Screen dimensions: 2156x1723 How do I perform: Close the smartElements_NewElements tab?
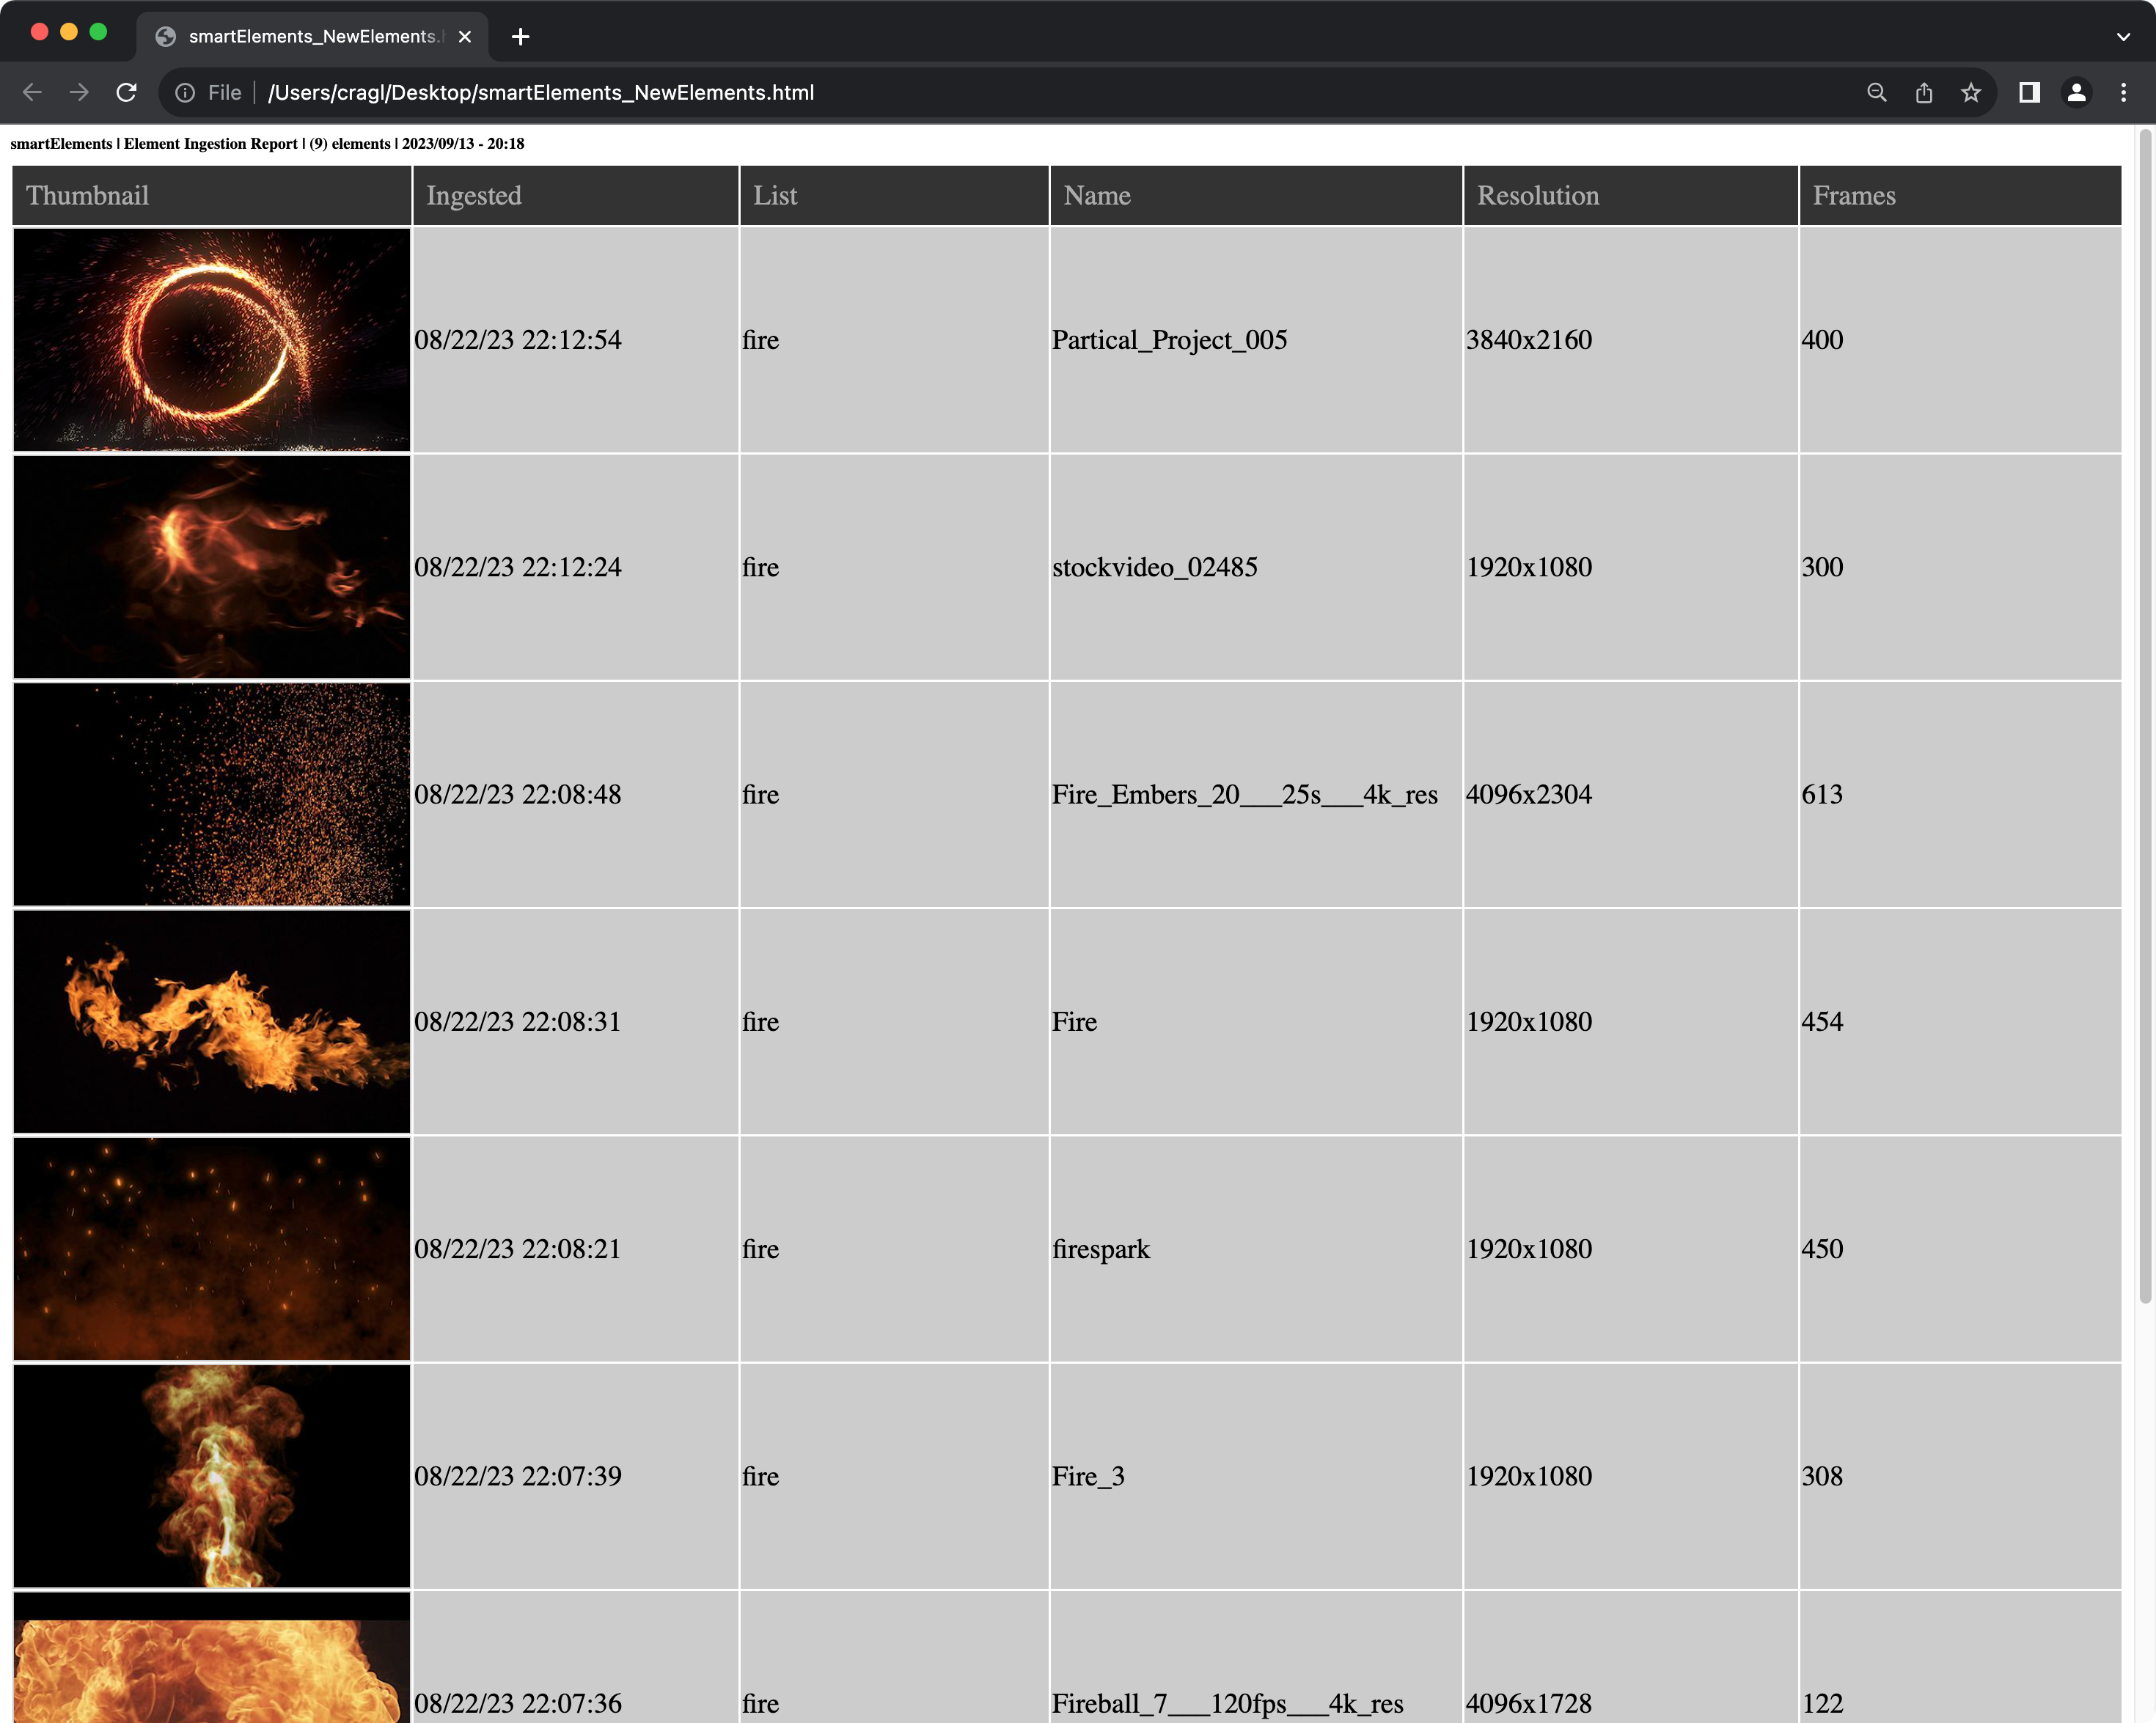465,37
